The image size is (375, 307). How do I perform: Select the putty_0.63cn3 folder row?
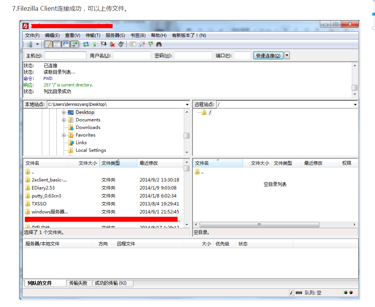pos(103,196)
